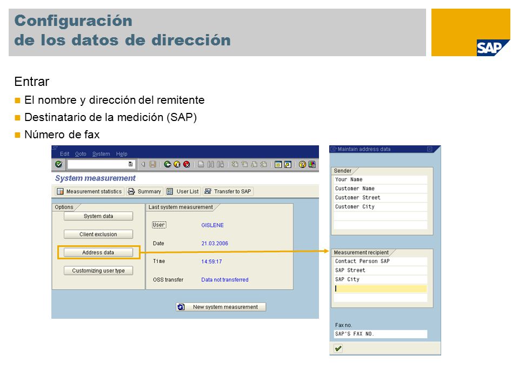Open Help with yellow question mark icon
Viewport: 519px width, 389px height.
pyautogui.click(x=302, y=164)
